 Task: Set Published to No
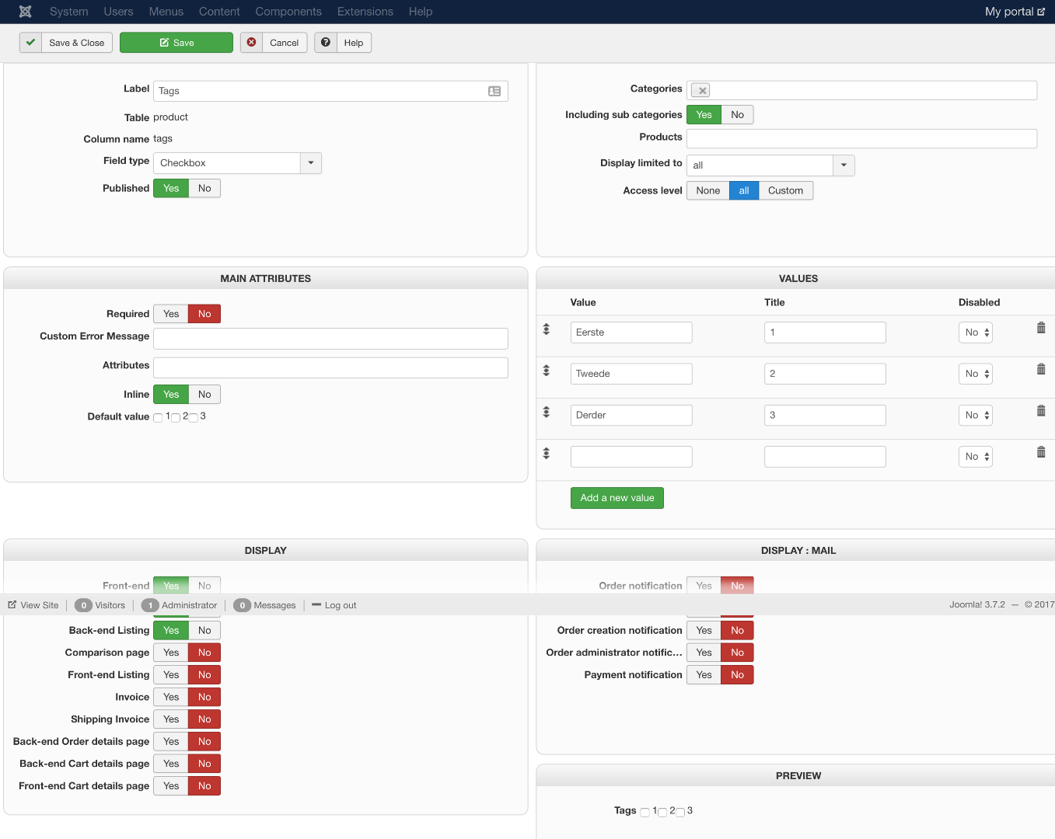204,188
